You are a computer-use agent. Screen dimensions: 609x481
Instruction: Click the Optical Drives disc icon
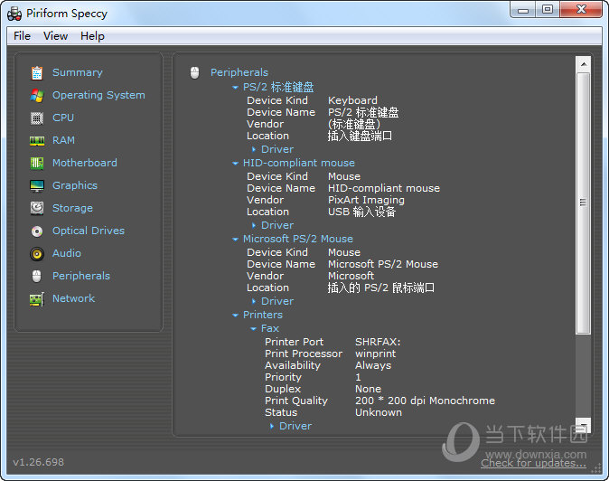(37, 231)
